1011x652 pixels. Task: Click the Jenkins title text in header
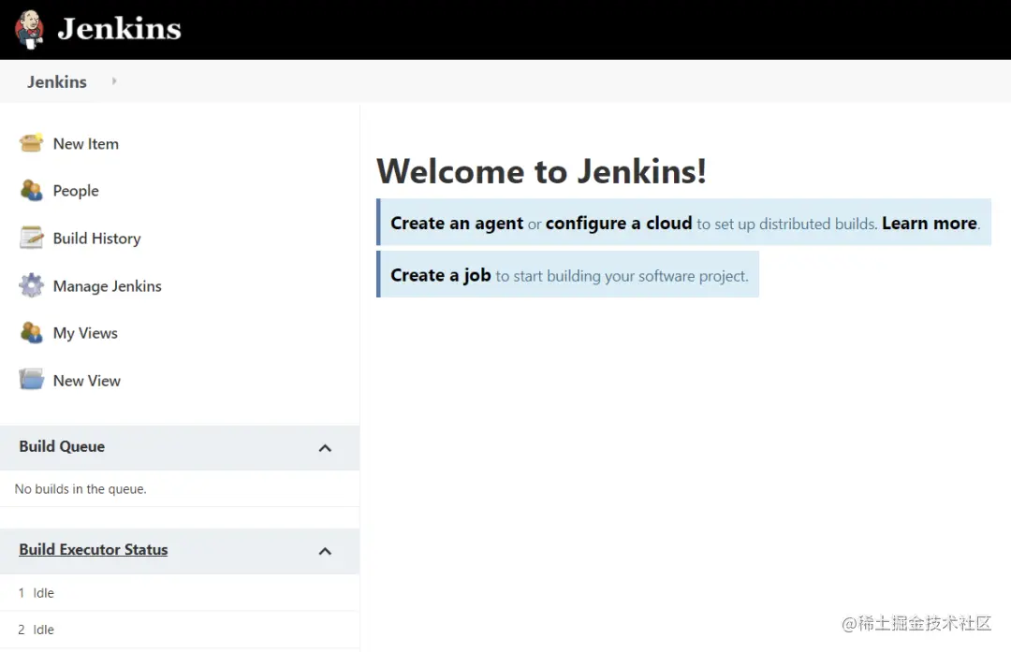pos(119,29)
